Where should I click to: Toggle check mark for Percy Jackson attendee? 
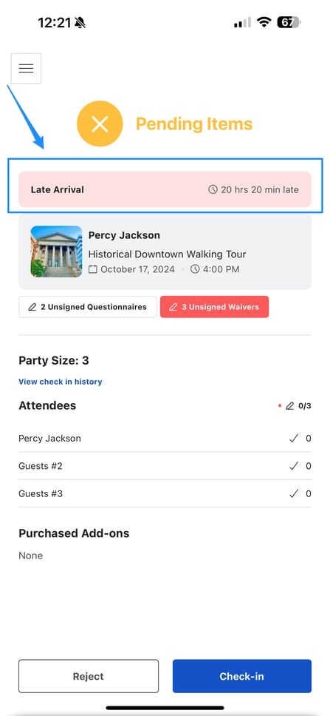point(294,439)
